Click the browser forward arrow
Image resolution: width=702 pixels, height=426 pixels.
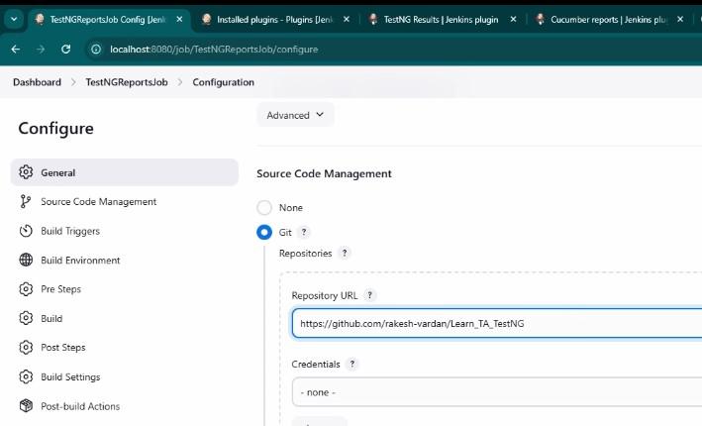tap(41, 50)
